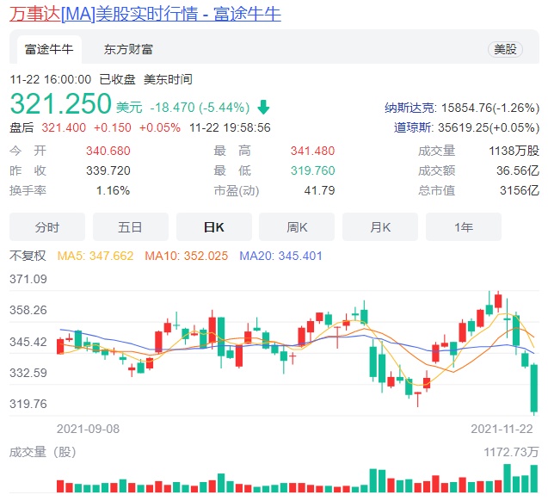Click the green down-arrow price change icon
Viewport: 548px width, 501px height.
coord(263,108)
